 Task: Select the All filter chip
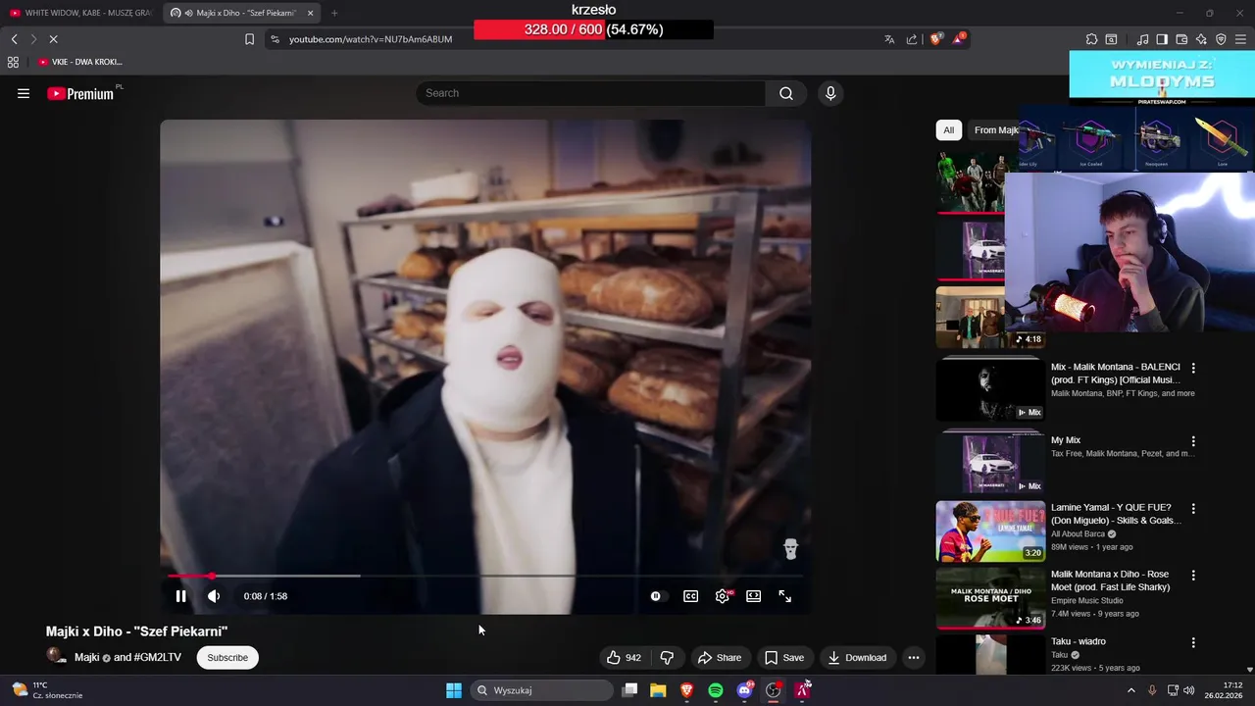point(948,130)
